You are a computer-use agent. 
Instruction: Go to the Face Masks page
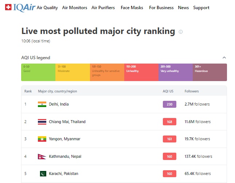[x=132, y=8]
